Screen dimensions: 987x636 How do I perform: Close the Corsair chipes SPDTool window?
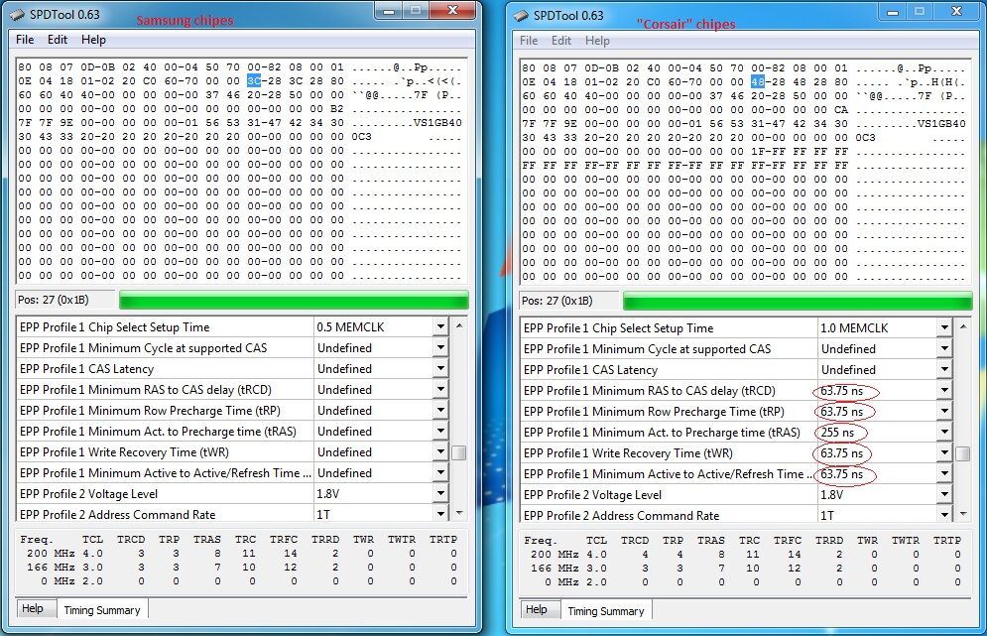[956, 11]
